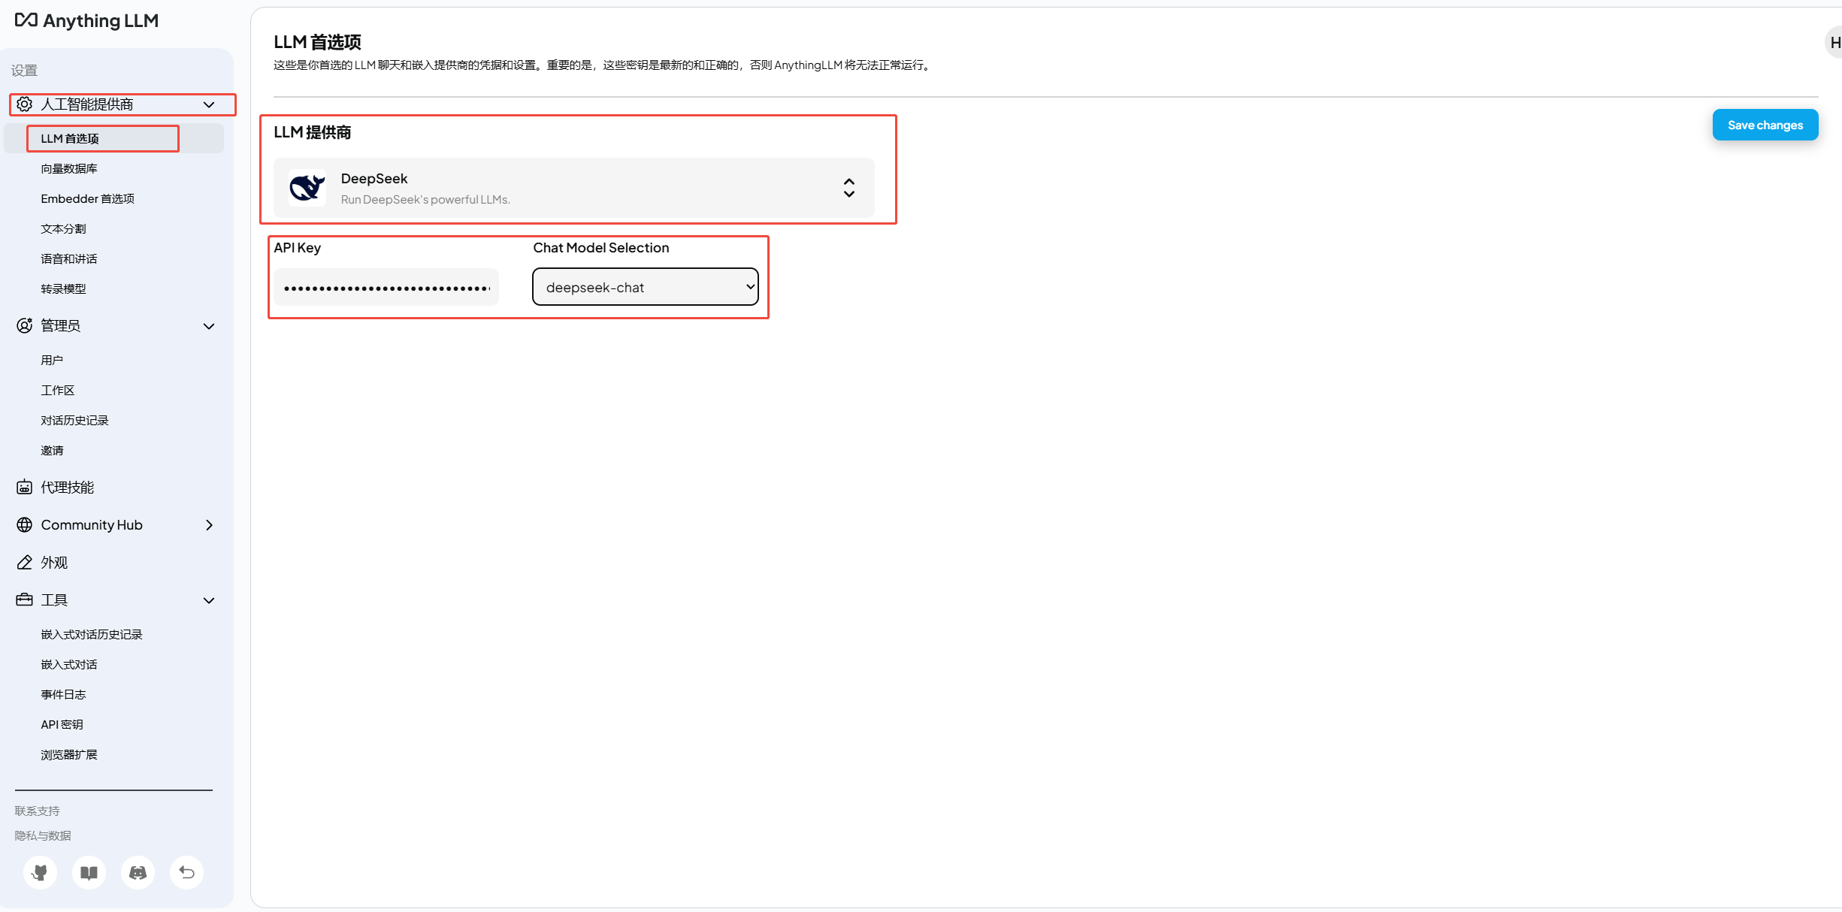Click the DeepSeek provider card
The width and height of the screenshot is (1842, 912).
click(574, 188)
